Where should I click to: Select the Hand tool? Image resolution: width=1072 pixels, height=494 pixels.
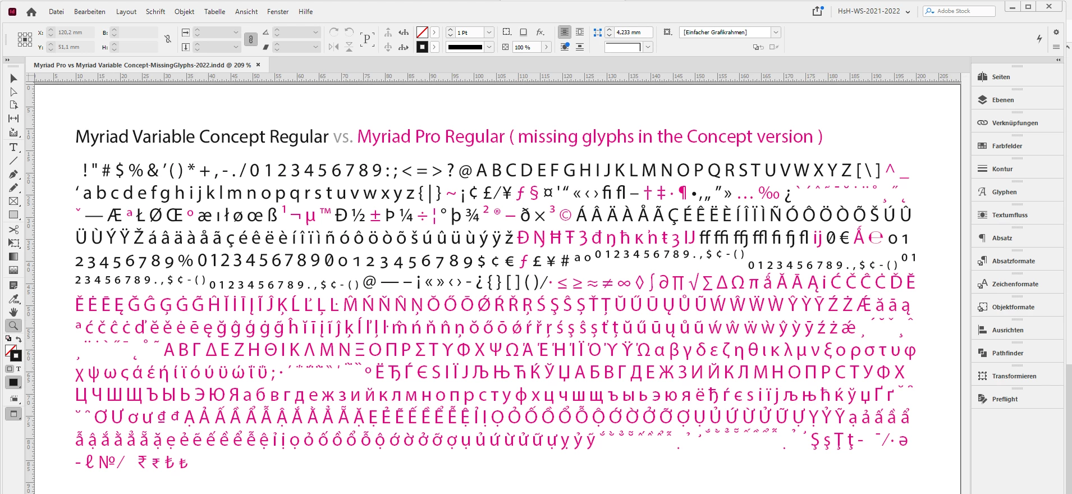pyautogui.click(x=13, y=312)
